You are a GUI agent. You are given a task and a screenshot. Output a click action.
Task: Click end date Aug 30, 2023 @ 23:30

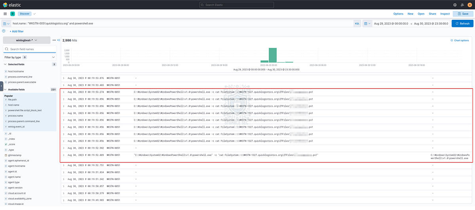431,24
